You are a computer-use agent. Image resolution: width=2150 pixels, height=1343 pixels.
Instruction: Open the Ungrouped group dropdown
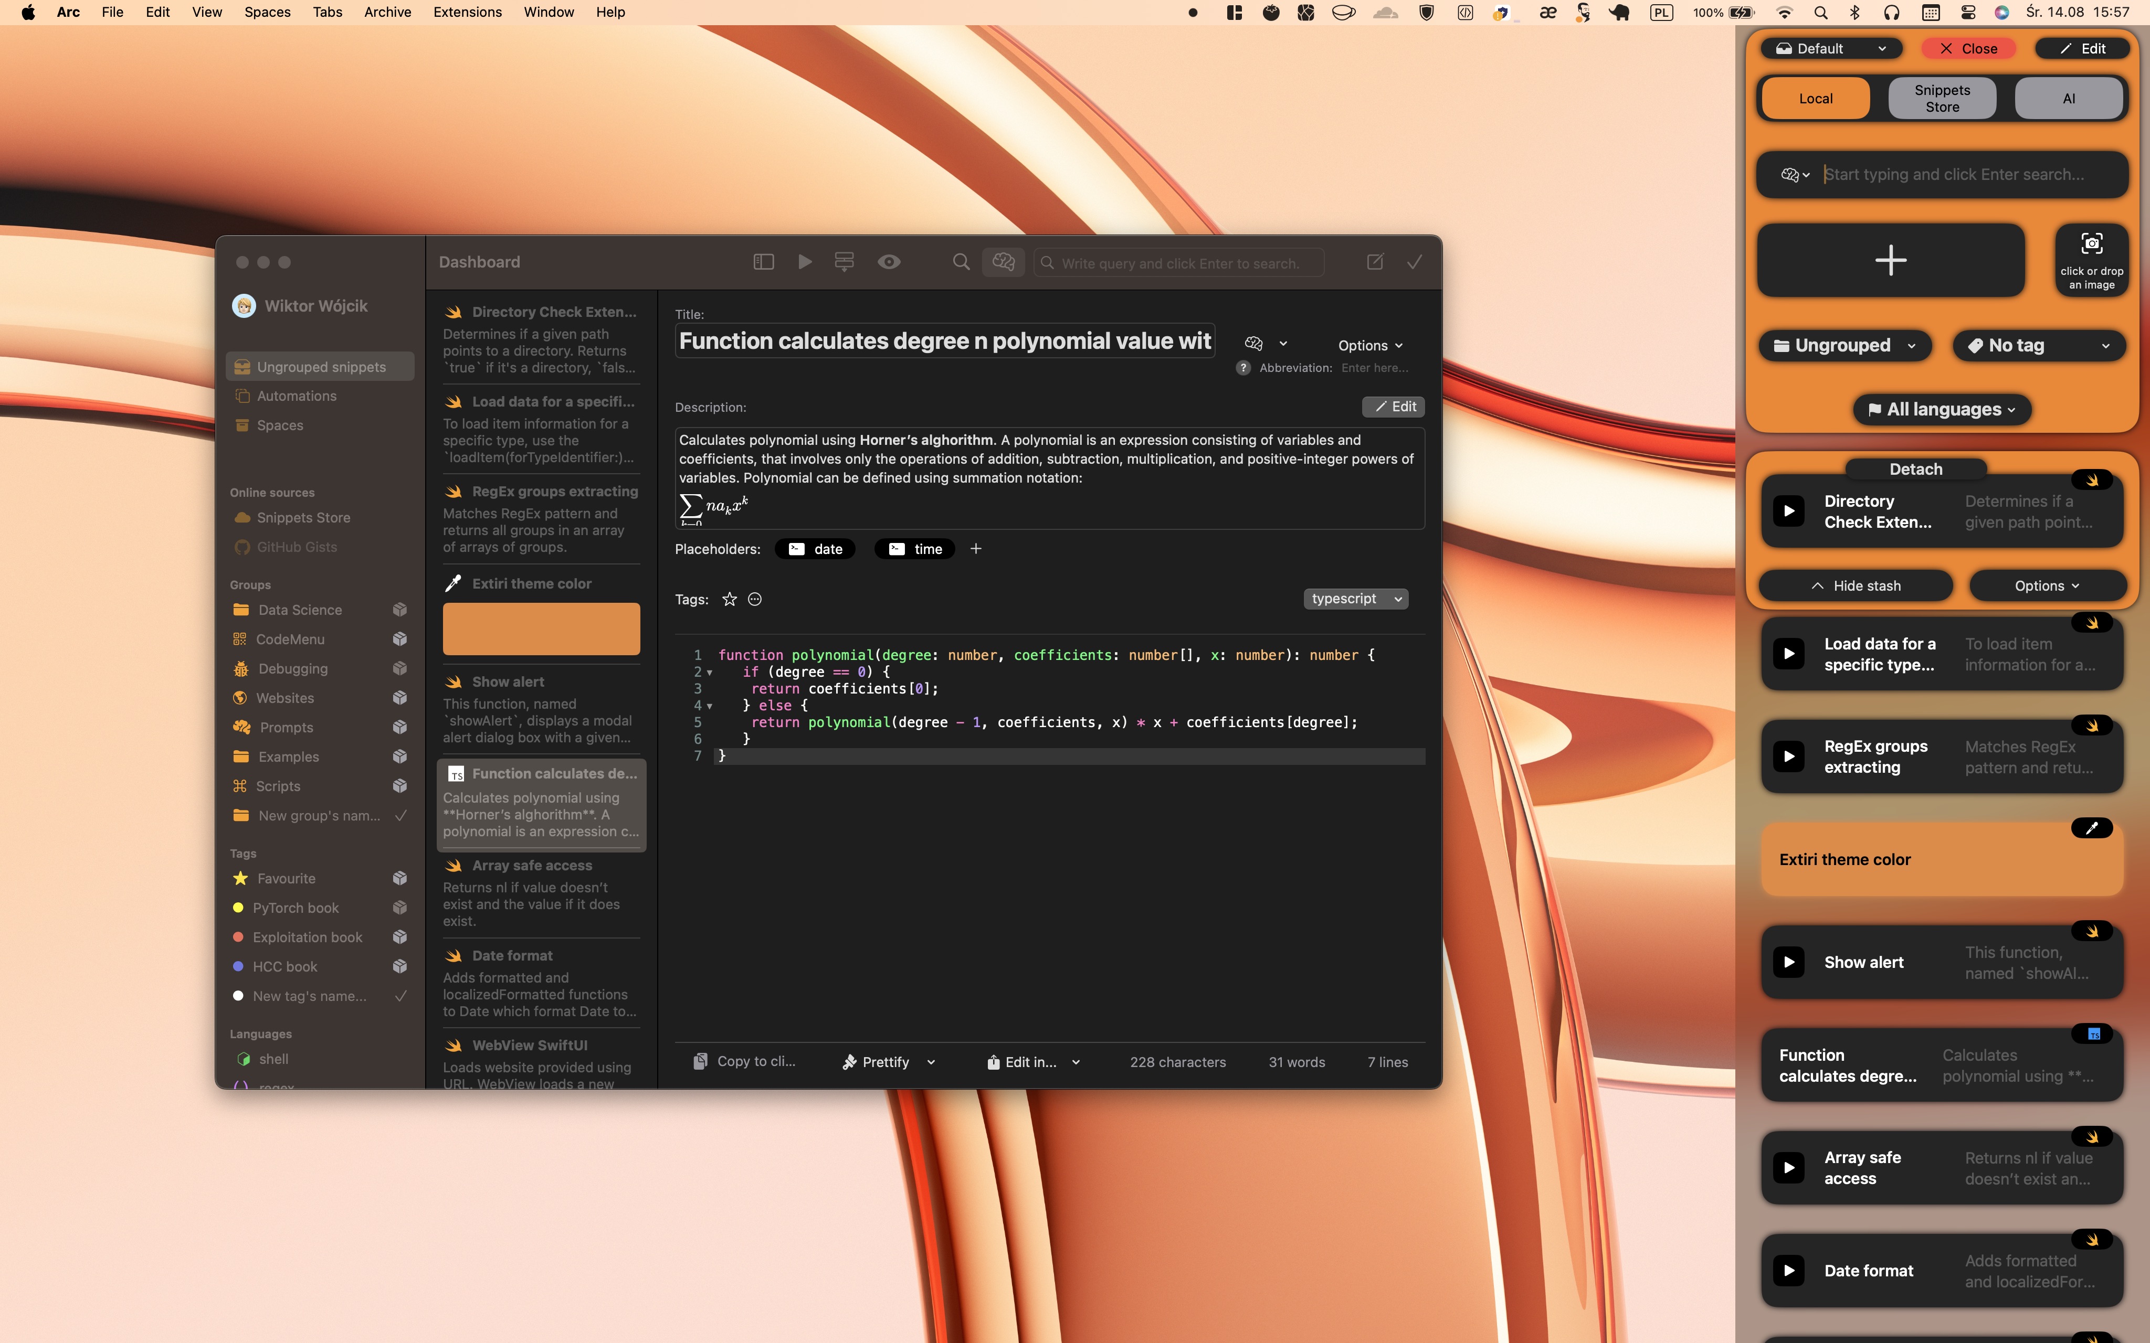1845,346
